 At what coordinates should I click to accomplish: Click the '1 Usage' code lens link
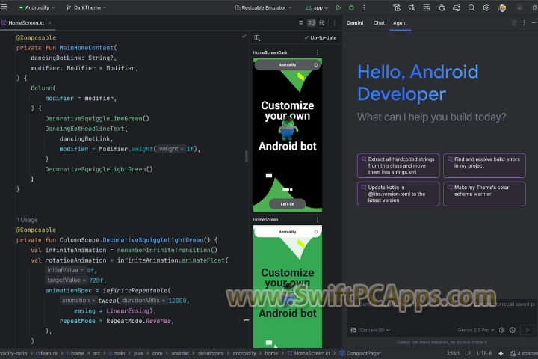[x=27, y=220]
